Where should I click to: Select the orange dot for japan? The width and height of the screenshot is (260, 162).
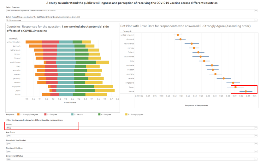click(x=235, y=87)
